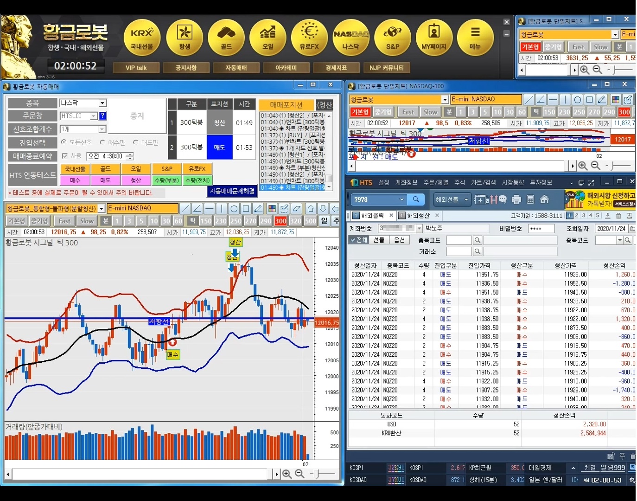The image size is (637, 501).
Task: Click the up arrow icon in main chart toolbar
Action: (x=311, y=209)
